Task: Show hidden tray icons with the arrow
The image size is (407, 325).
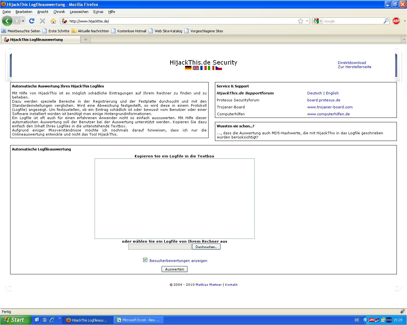Action: coord(365,320)
